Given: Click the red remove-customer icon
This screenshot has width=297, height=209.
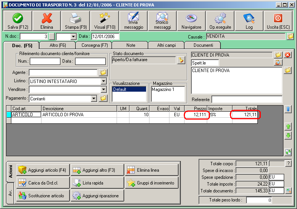Looking at the screenshot, I should click(288, 55).
